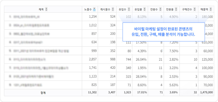The width and height of the screenshot is (218, 102).
Task: Click the 8.13% 유입률 value
Action: (x=142, y=17)
